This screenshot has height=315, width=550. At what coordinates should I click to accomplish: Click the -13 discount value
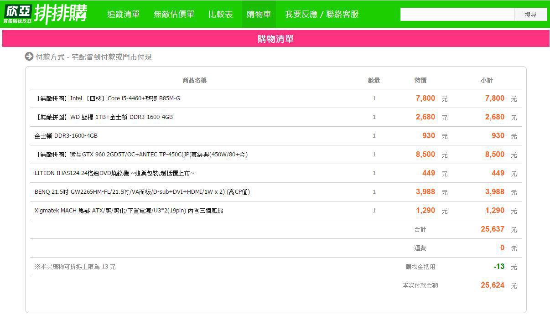499,266
